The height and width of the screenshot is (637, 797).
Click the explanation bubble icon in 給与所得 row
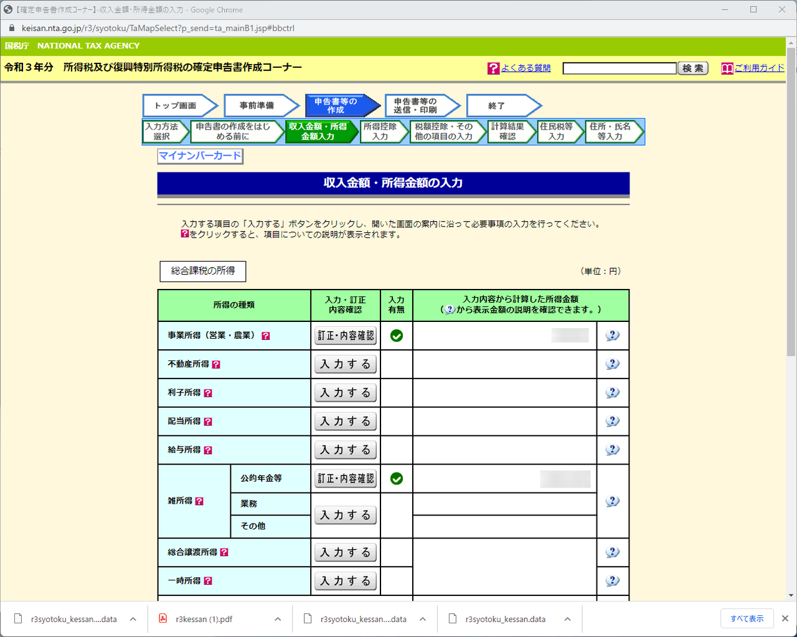point(613,450)
